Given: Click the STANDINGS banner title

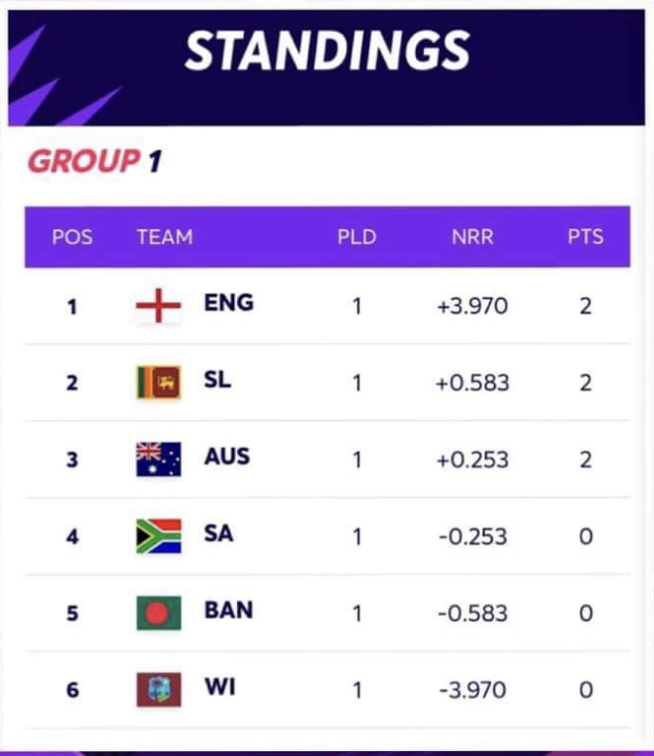Looking at the screenshot, I should click(x=327, y=50).
